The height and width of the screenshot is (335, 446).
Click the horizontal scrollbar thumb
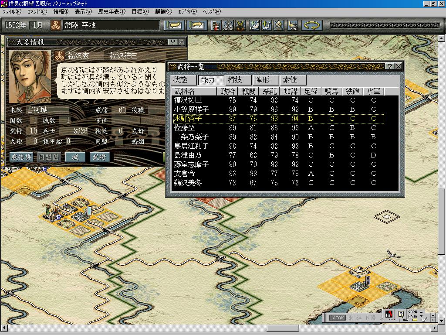(282, 328)
